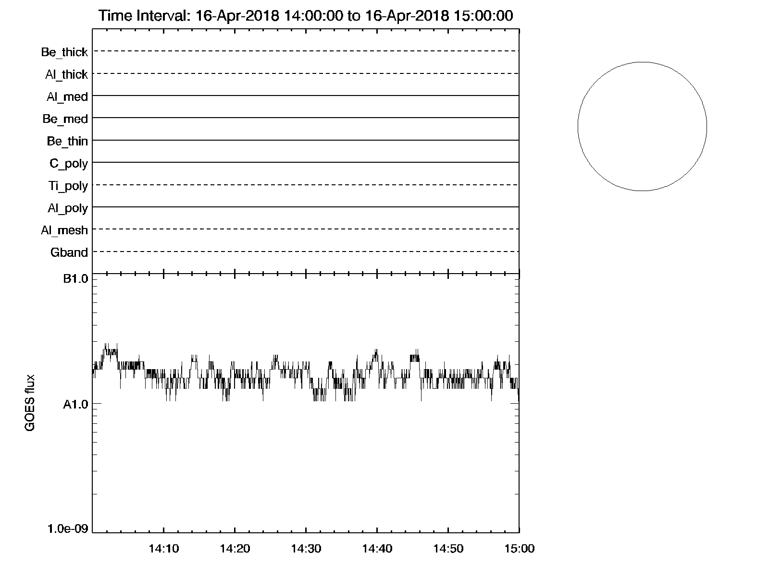Click the 14:20 time axis label
This screenshot has height=576, width=769.
(x=235, y=549)
